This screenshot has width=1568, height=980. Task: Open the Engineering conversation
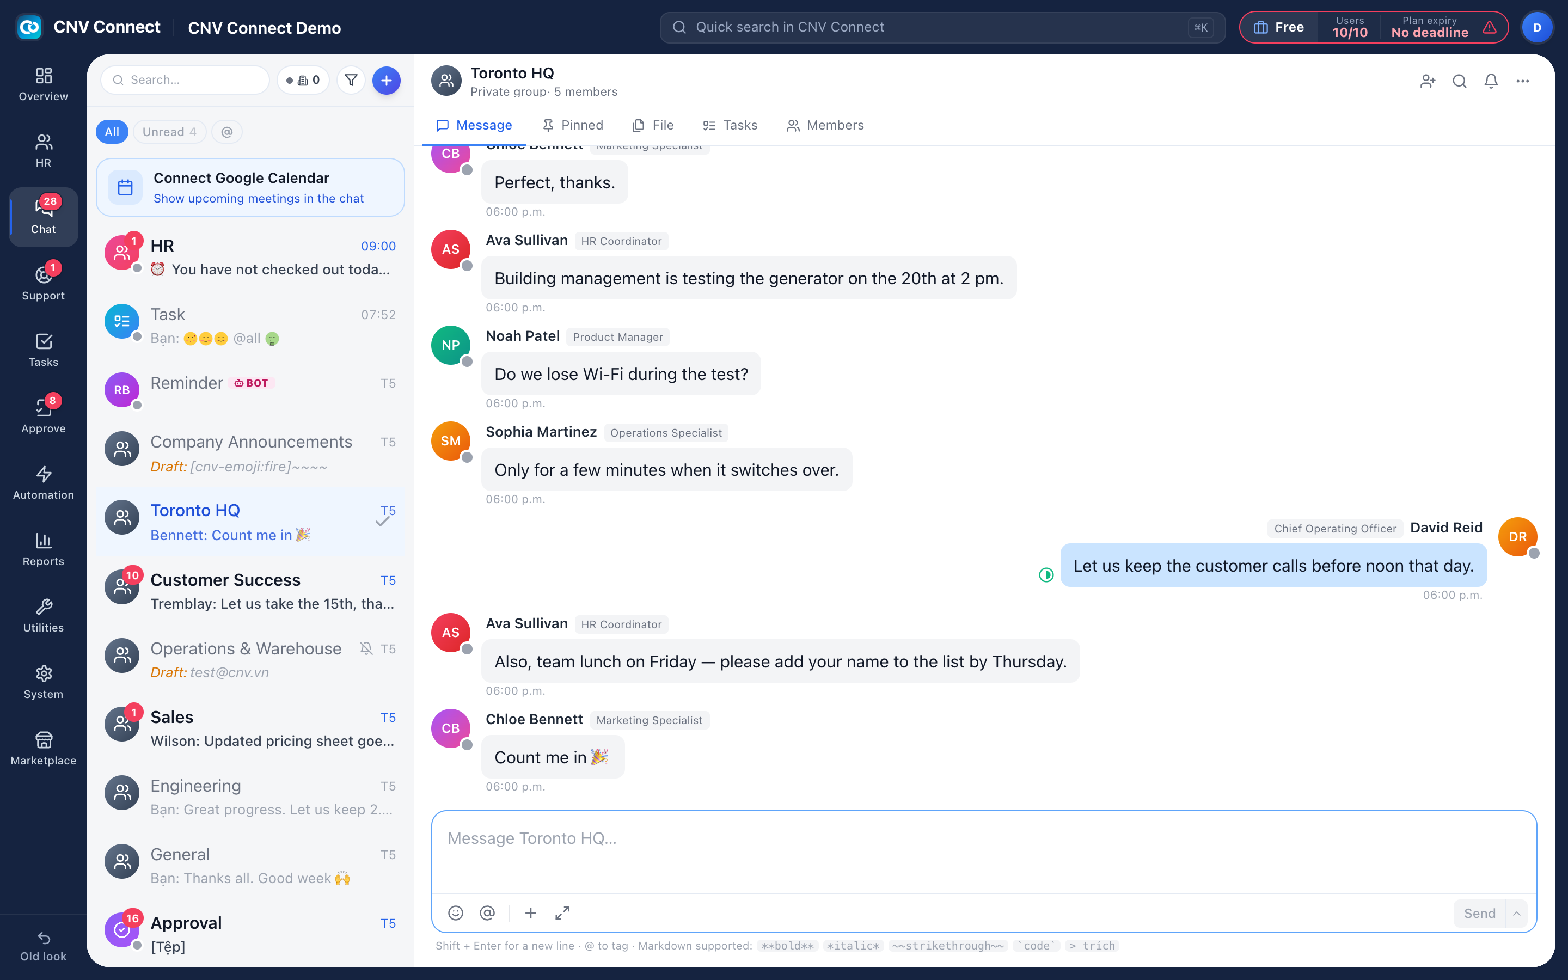(250, 797)
